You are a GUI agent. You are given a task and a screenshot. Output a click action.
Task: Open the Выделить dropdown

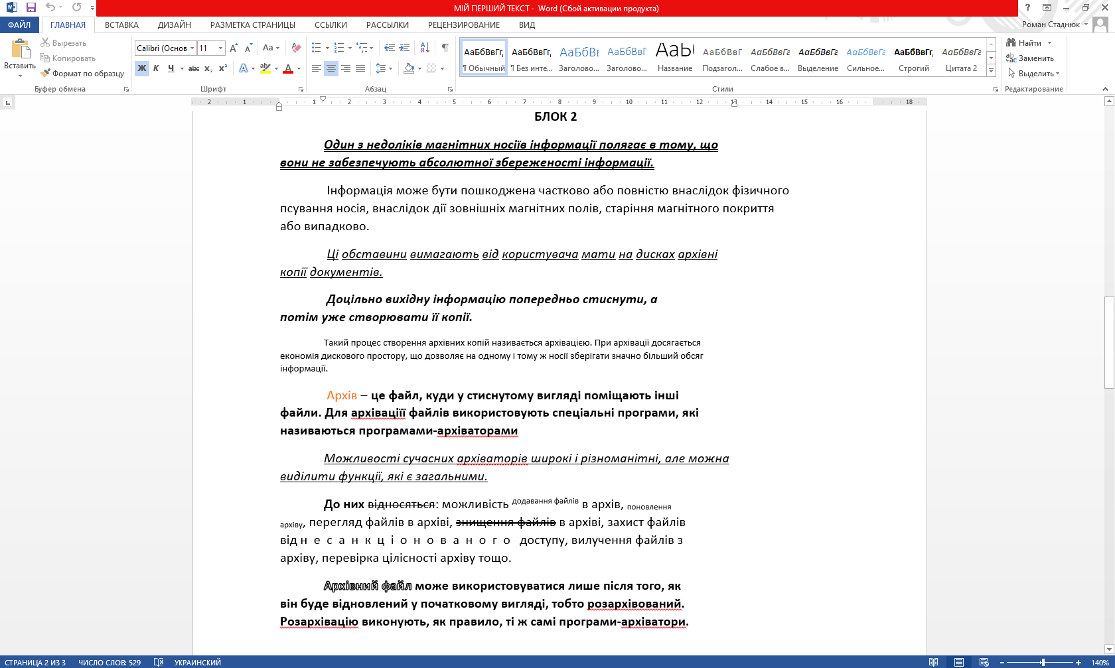pyautogui.click(x=1034, y=73)
